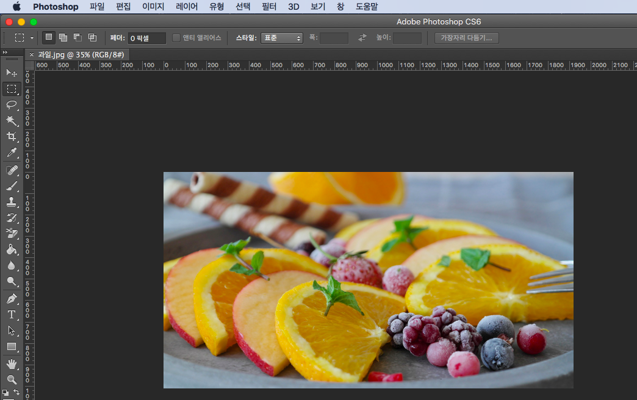
Task: Click the 폭 input field
Action: [x=334, y=38]
